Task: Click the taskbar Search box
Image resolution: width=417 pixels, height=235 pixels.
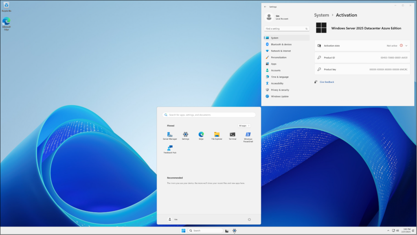Action: (205, 231)
